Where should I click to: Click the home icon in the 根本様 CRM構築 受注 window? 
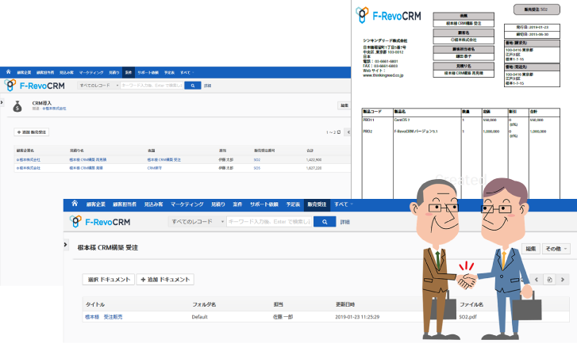coord(75,204)
